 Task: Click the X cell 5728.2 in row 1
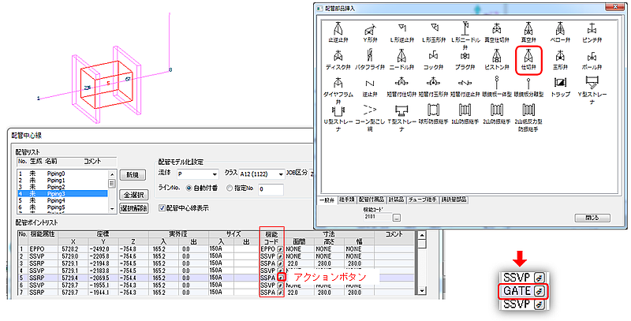[73, 249]
